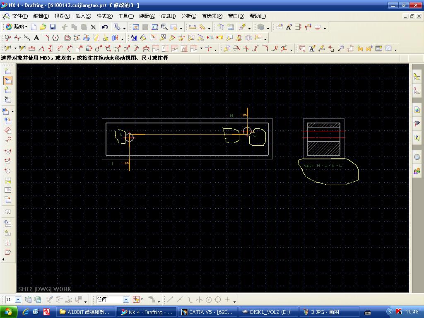Click the Fit view icon

tap(136, 27)
